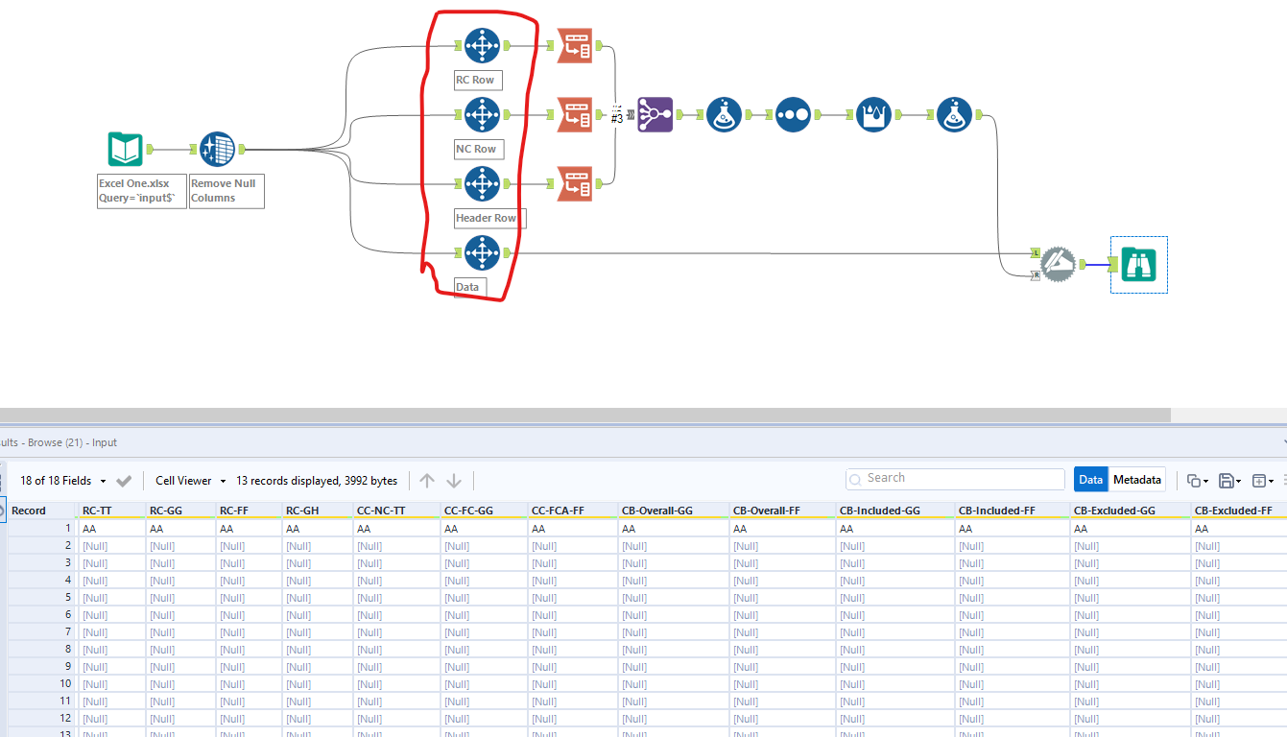Select the RC Row tool inside red circle
This screenshot has height=737, width=1287.
point(482,45)
